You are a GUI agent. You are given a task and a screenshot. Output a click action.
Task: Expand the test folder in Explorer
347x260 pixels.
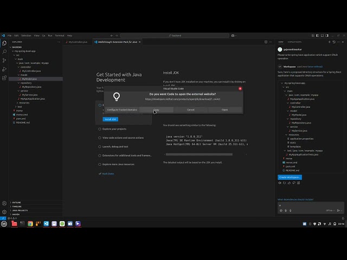20,107
